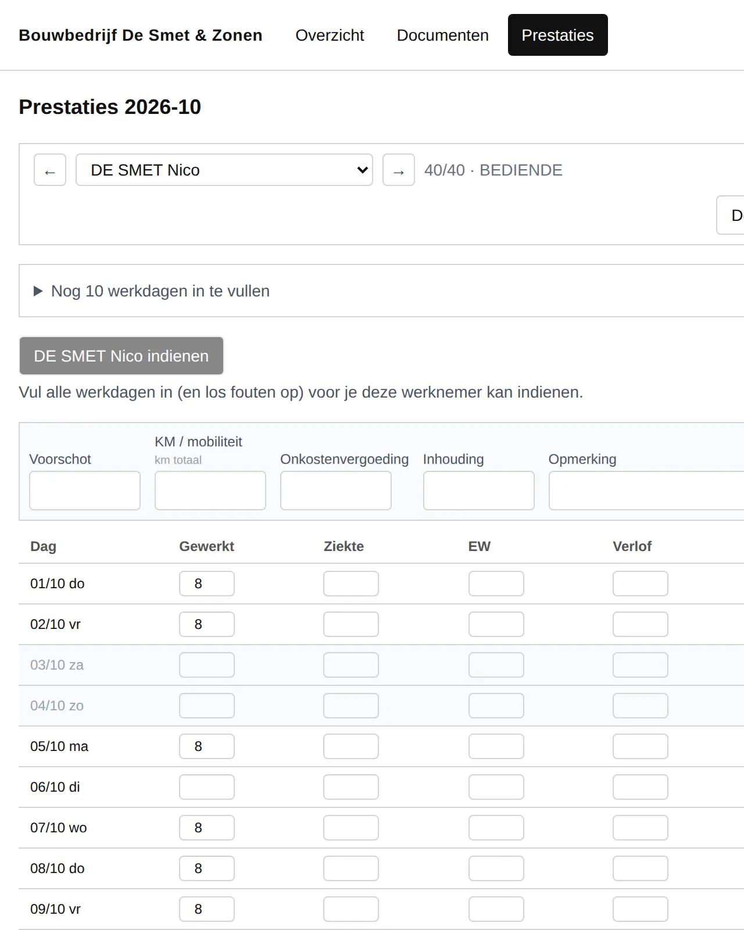
Task: Click Gewerkt field for 03/10 za
Action: tap(207, 665)
